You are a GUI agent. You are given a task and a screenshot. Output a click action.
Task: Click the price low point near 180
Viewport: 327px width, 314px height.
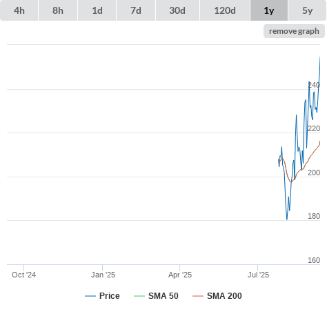(x=287, y=219)
